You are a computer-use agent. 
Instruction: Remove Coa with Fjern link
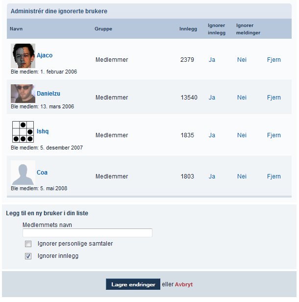tap(274, 176)
